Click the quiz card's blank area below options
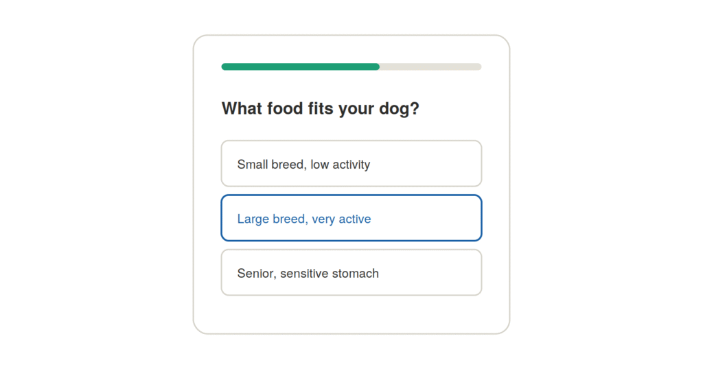 [x=351, y=314]
